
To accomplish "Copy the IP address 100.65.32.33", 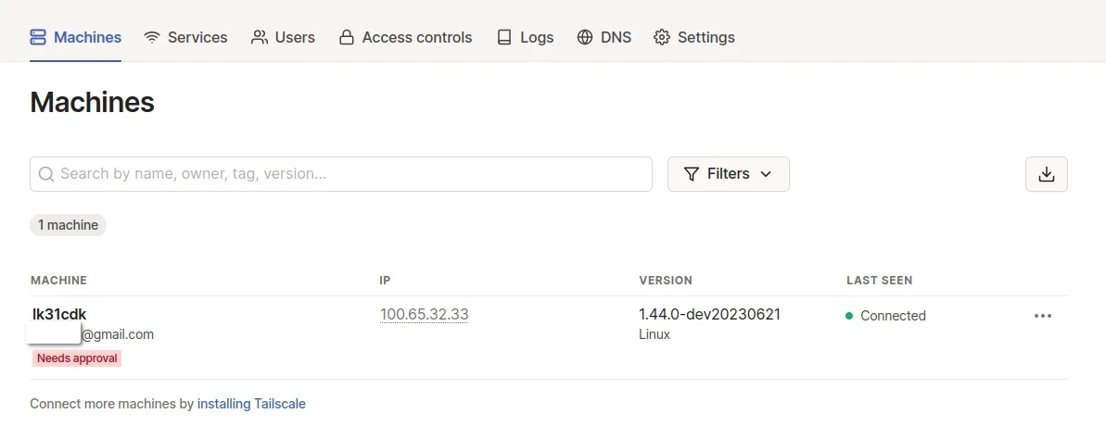I will click(x=424, y=315).
